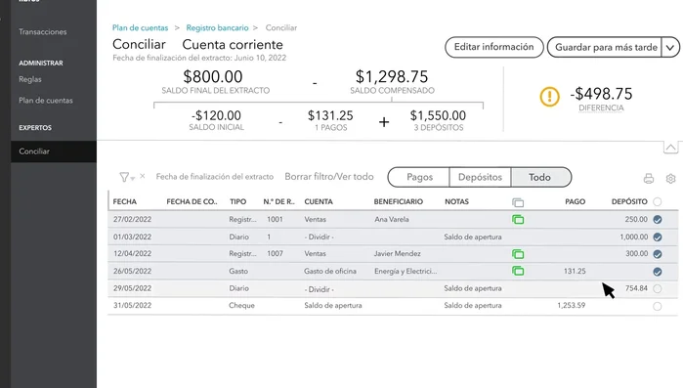Screen dimensions: 683x388
Task: Click the 3 DEPÓSITOS summary label
Action: click(439, 128)
